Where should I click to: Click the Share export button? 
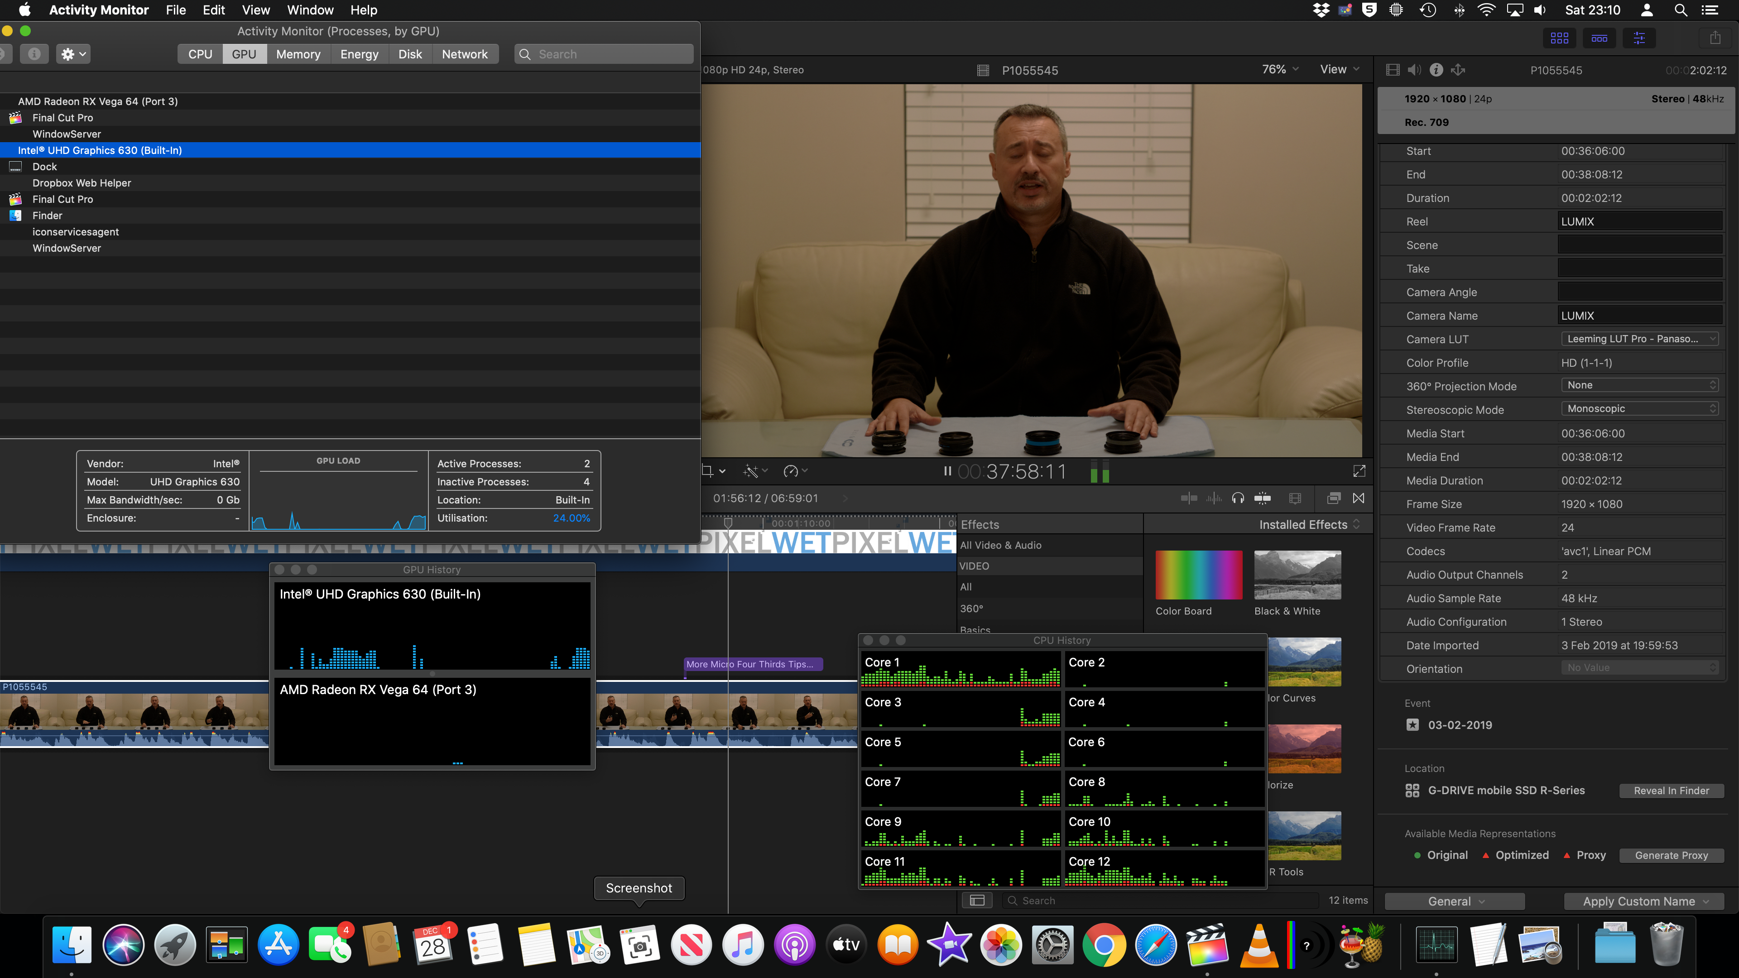pos(1715,38)
